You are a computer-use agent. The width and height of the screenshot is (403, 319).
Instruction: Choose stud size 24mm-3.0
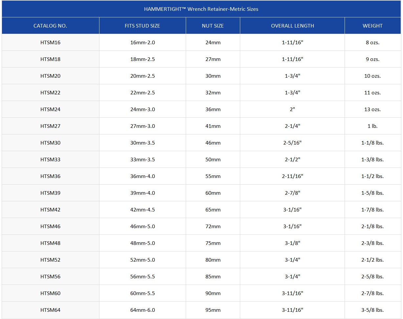142,110
